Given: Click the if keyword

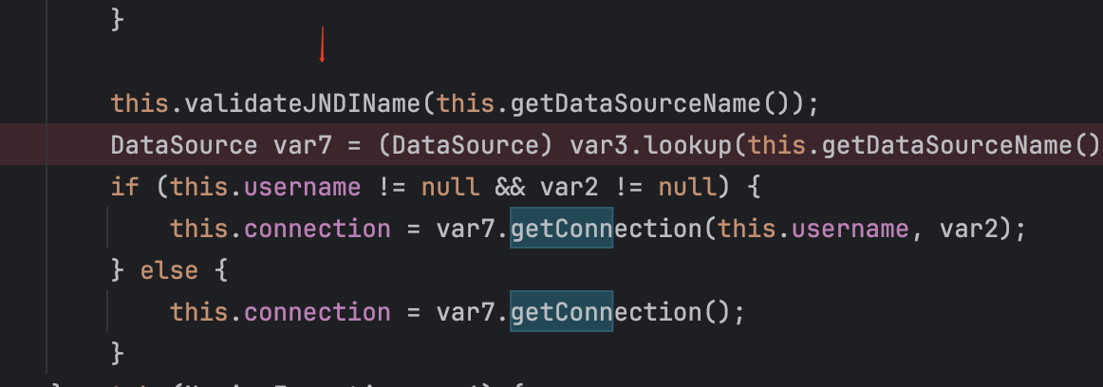Looking at the screenshot, I should click(125, 187).
